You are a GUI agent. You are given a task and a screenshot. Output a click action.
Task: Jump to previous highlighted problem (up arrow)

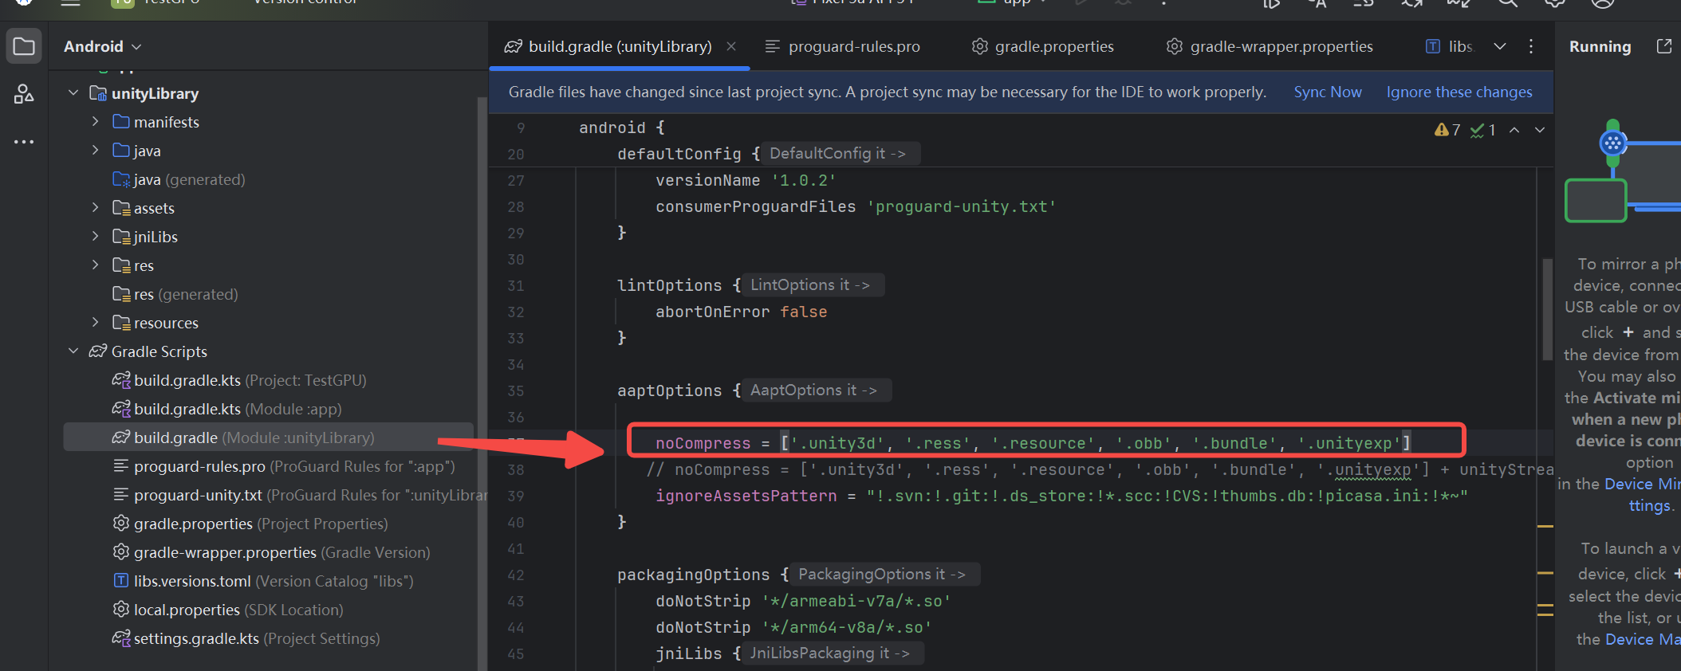coord(1514,130)
